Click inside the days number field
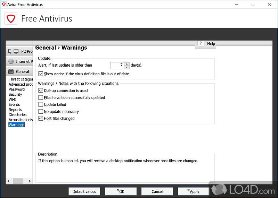Viewport: 278px width, 198px height. 117,65
